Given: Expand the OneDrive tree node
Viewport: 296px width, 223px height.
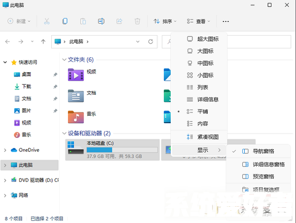Looking at the screenshot, I should 5,150.
